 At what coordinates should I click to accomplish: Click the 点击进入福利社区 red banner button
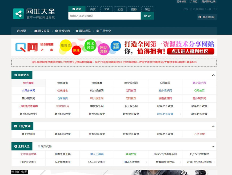coord(191,51)
